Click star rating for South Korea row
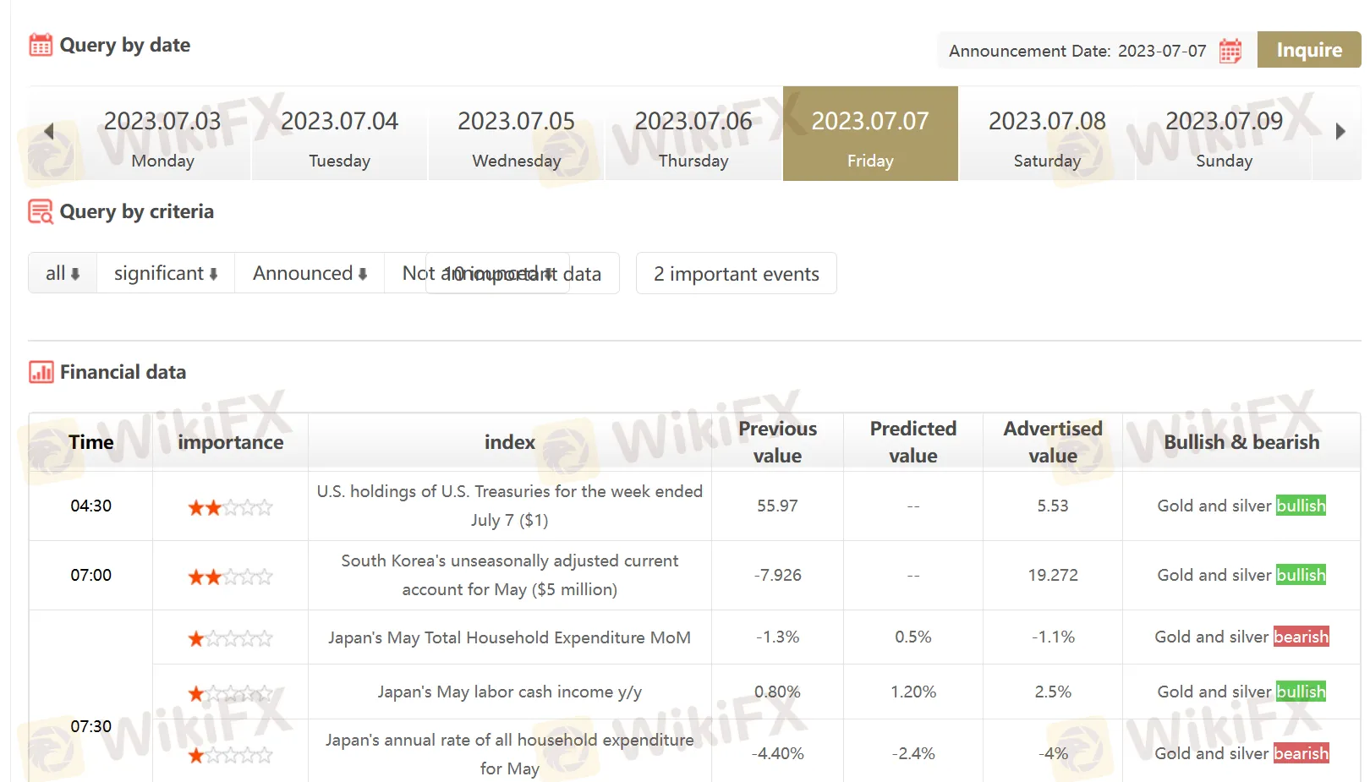Image resolution: width=1370 pixels, height=782 pixels. (x=230, y=577)
